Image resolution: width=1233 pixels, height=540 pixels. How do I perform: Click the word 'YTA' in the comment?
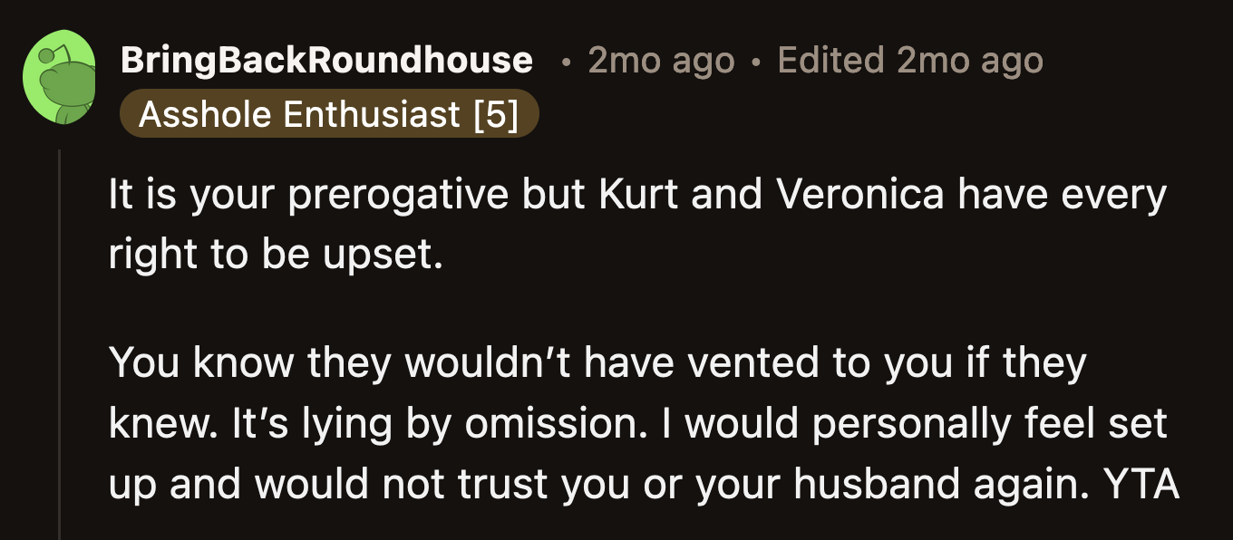click(1141, 483)
